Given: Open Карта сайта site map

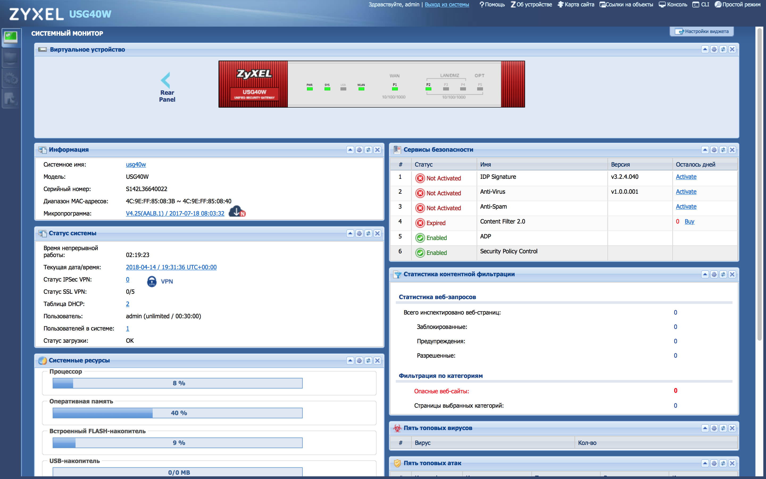Looking at the screenshot, I should [576, 5].
